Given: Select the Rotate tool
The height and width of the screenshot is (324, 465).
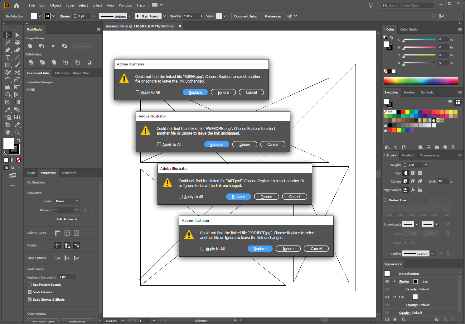Looking at the screenshot, I should click(8, 80).
